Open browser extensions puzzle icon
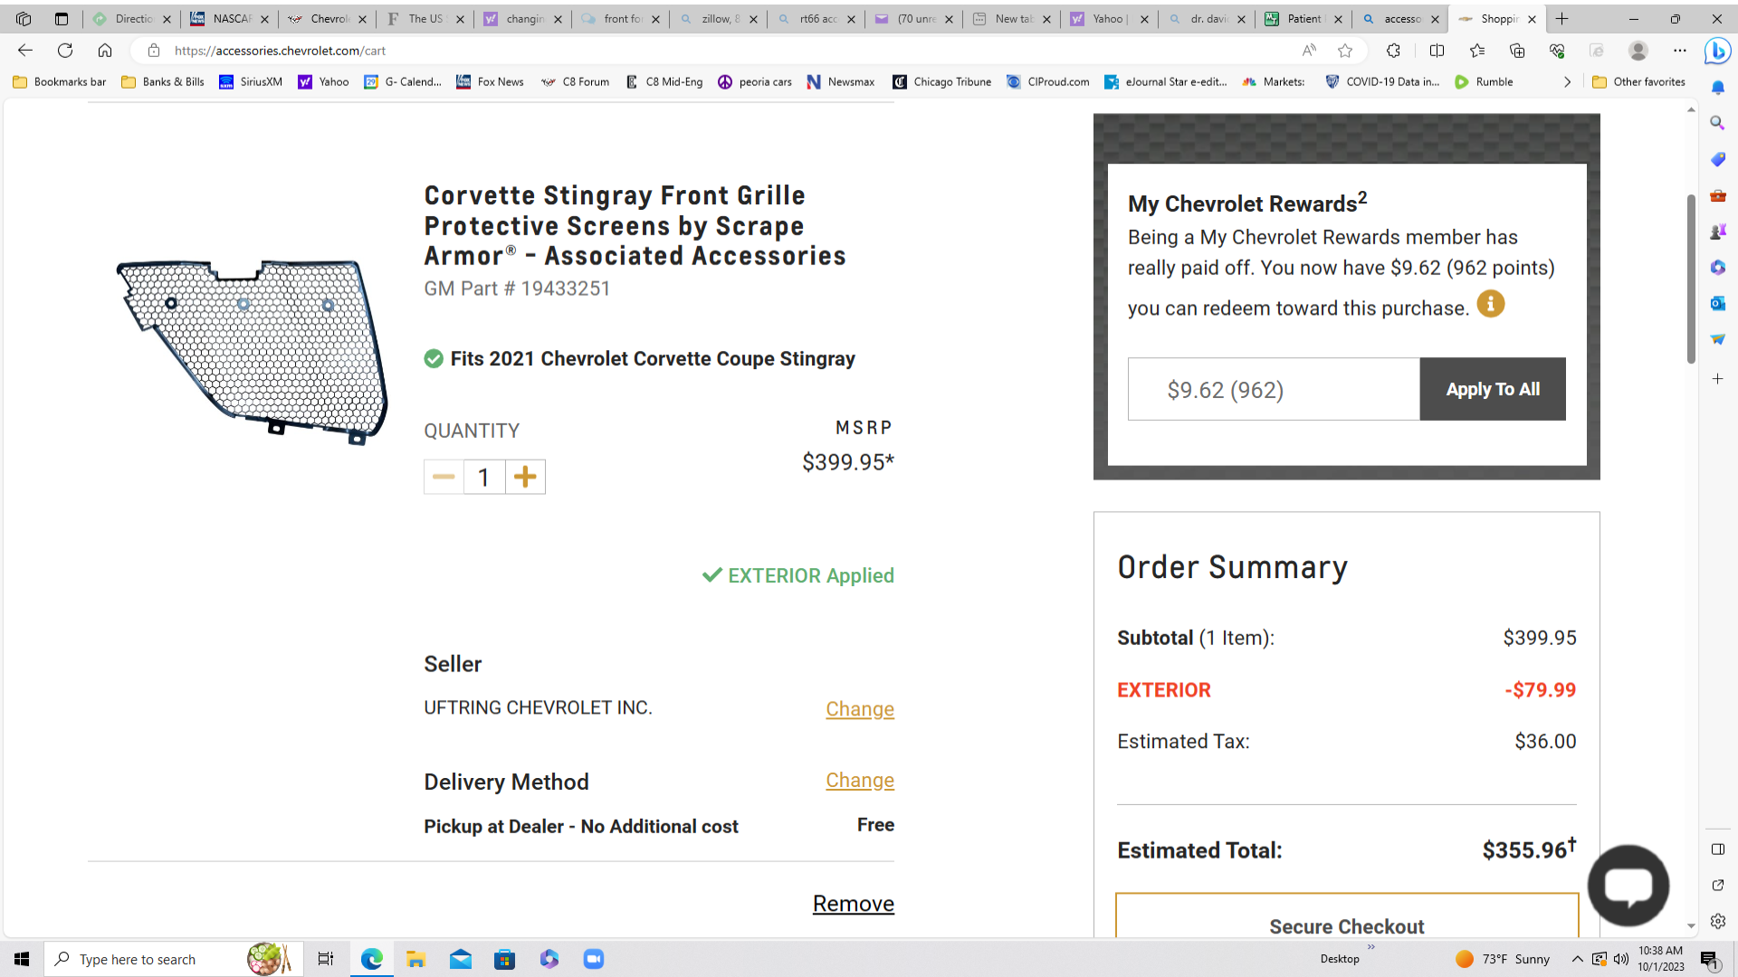This screenshot has height=977, width=1738. coord(1393,51)
